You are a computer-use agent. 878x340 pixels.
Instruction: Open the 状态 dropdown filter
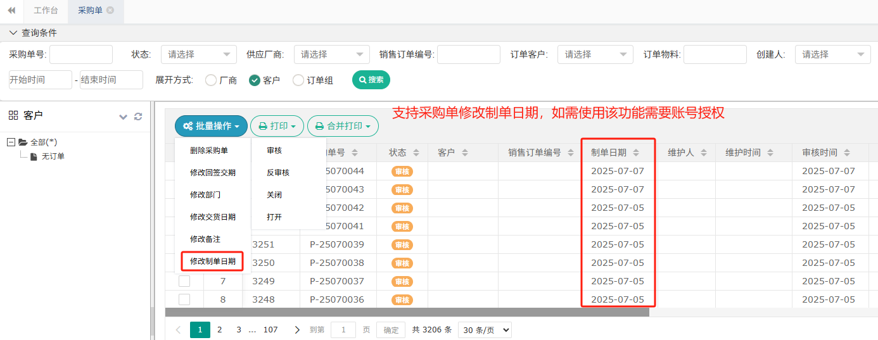coord(198,54)
